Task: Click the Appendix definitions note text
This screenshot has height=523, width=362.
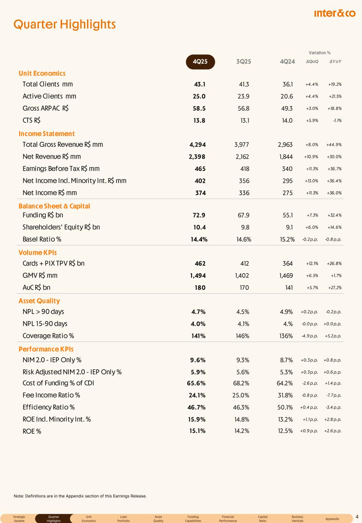Action: point(80,496)
